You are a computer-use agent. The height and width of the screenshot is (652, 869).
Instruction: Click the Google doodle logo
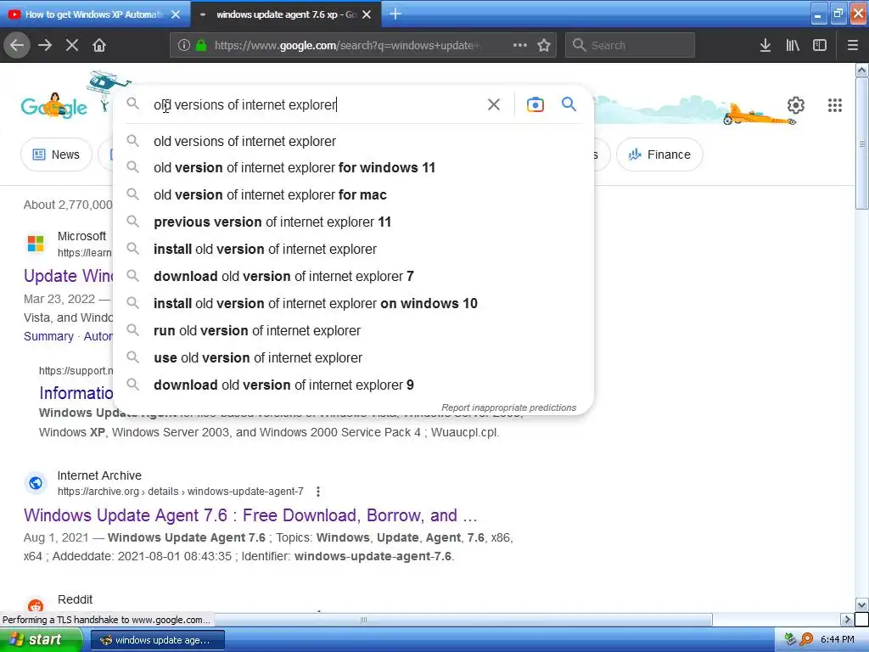[54, 104]
